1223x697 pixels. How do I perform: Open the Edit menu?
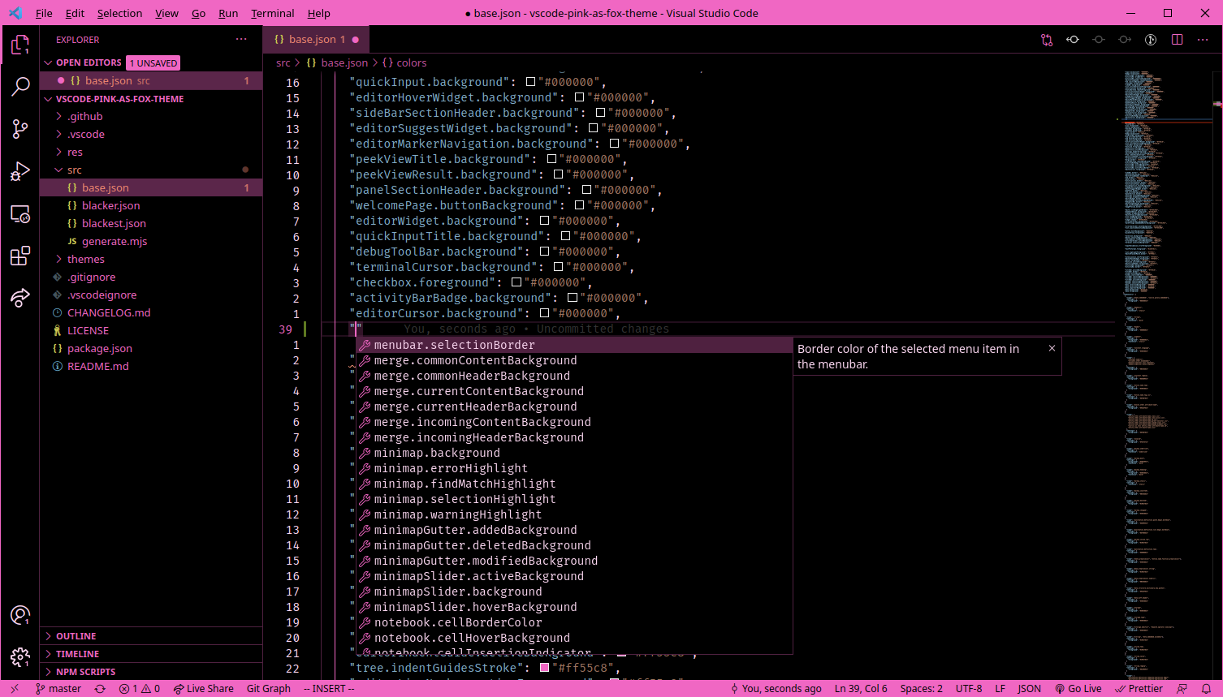pos(75,13)
